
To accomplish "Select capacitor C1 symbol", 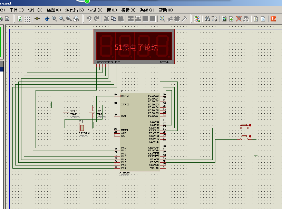I will point(66,112).
